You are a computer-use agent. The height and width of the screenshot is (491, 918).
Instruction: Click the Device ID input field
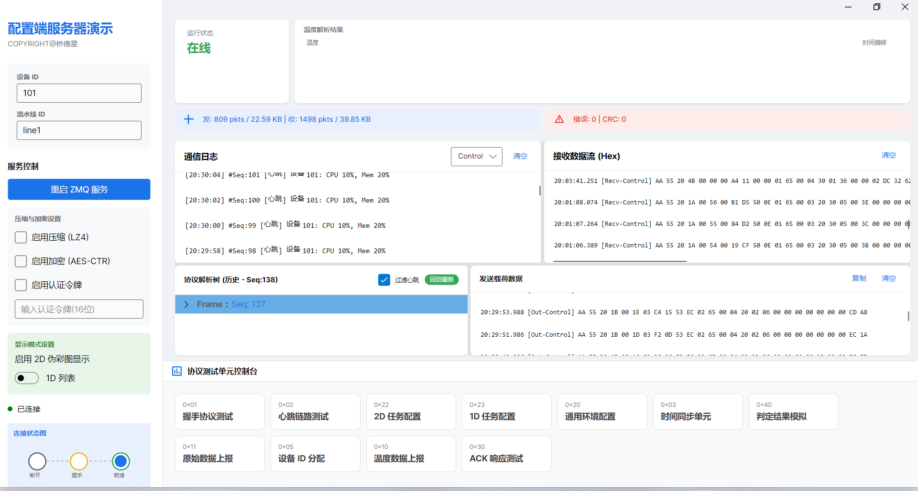(79, 93)
